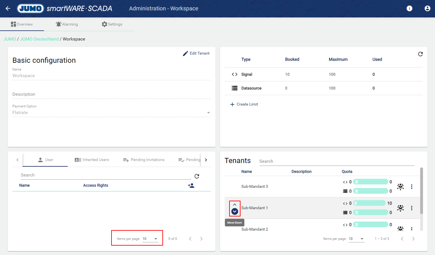Image resolution: width=435 pixels, height=255 pixels.
Task: Go to JUMO Deutschland breadcrumb
Action: click(39, 39)
